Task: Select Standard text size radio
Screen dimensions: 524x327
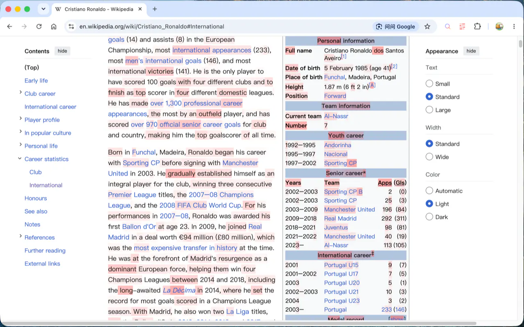Action: tap(429, 97)
